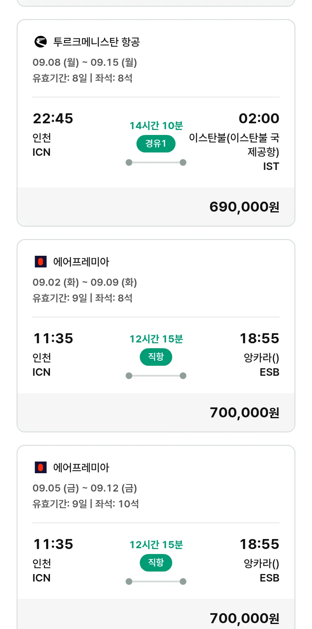The image size is (312, 629).
Task: Click the route line under the 경유1 badge
Action: point(156,162)
